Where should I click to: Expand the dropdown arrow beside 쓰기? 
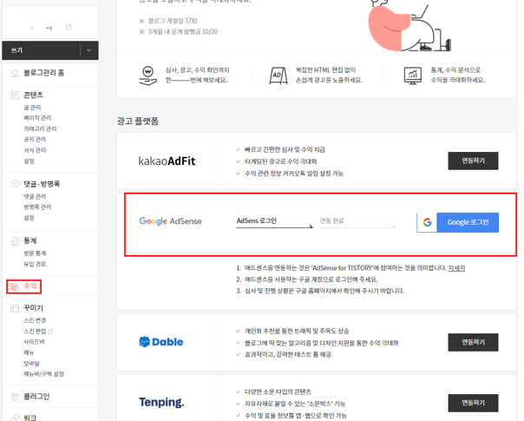tap(89, 50)
